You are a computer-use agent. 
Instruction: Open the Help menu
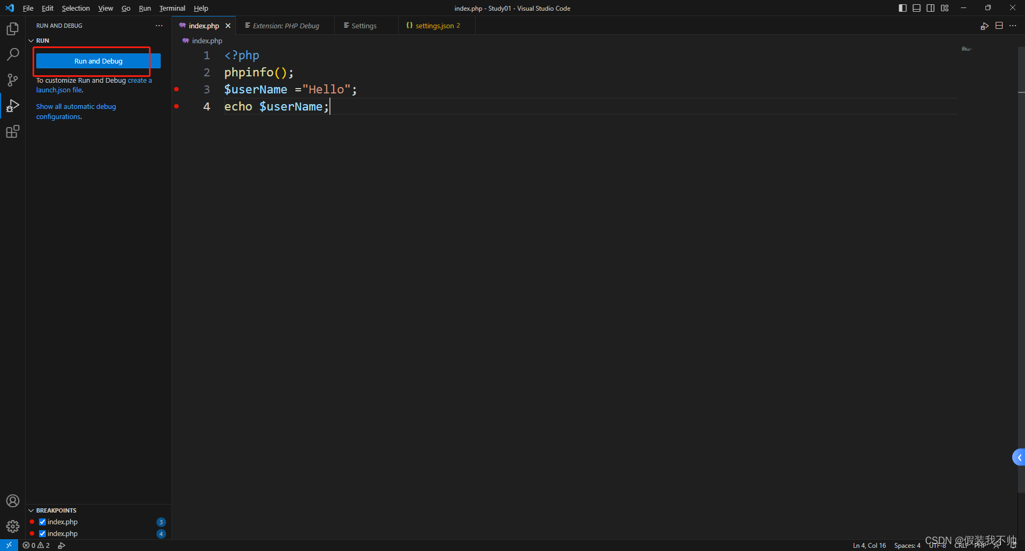201,8
